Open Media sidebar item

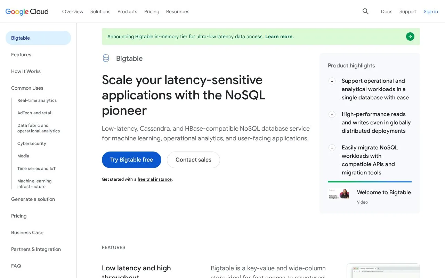tap(23, 156)
